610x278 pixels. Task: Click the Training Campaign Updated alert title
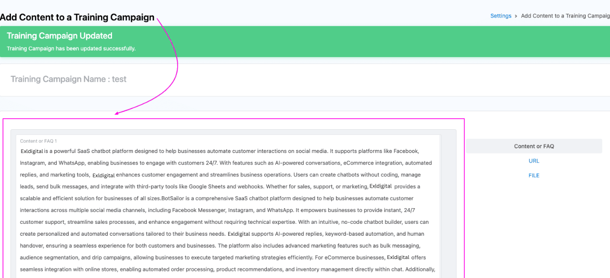(60, 36)
